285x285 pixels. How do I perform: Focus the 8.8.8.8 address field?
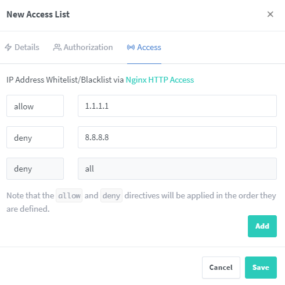pos(177,137)
